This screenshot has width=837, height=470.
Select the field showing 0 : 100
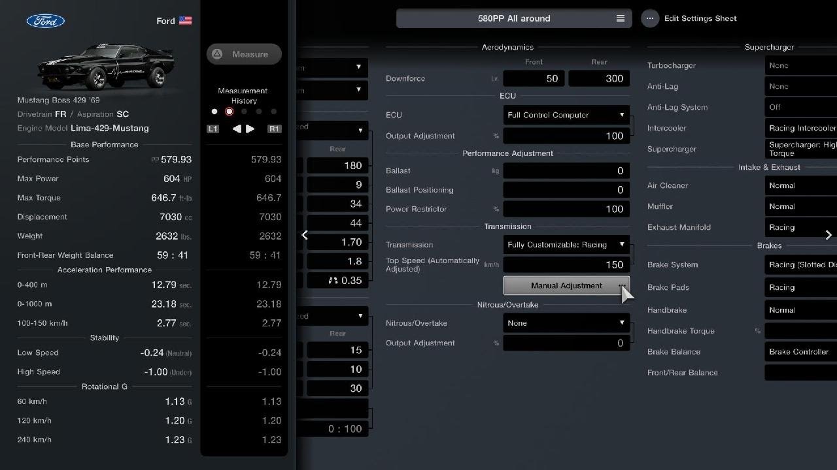pyautogui.click(x=332, y=429)
